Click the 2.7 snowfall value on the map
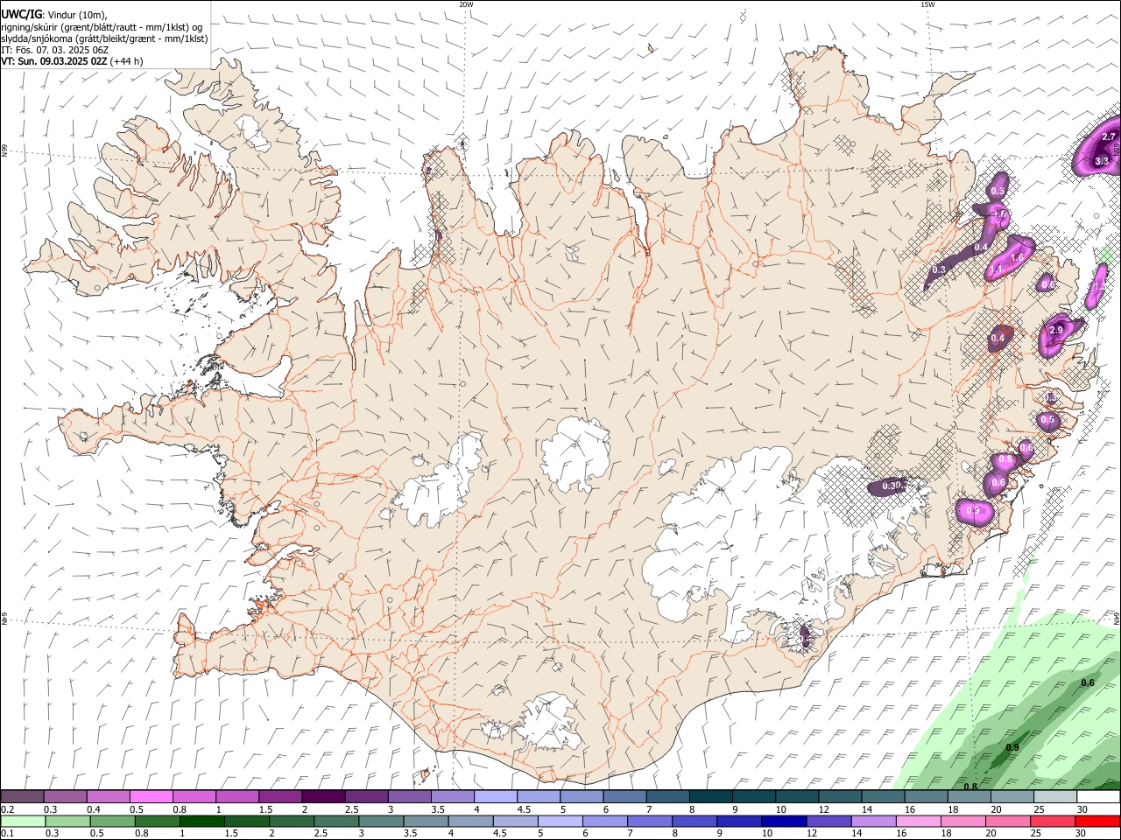The image size is (1121, 840). (1109, 137)
